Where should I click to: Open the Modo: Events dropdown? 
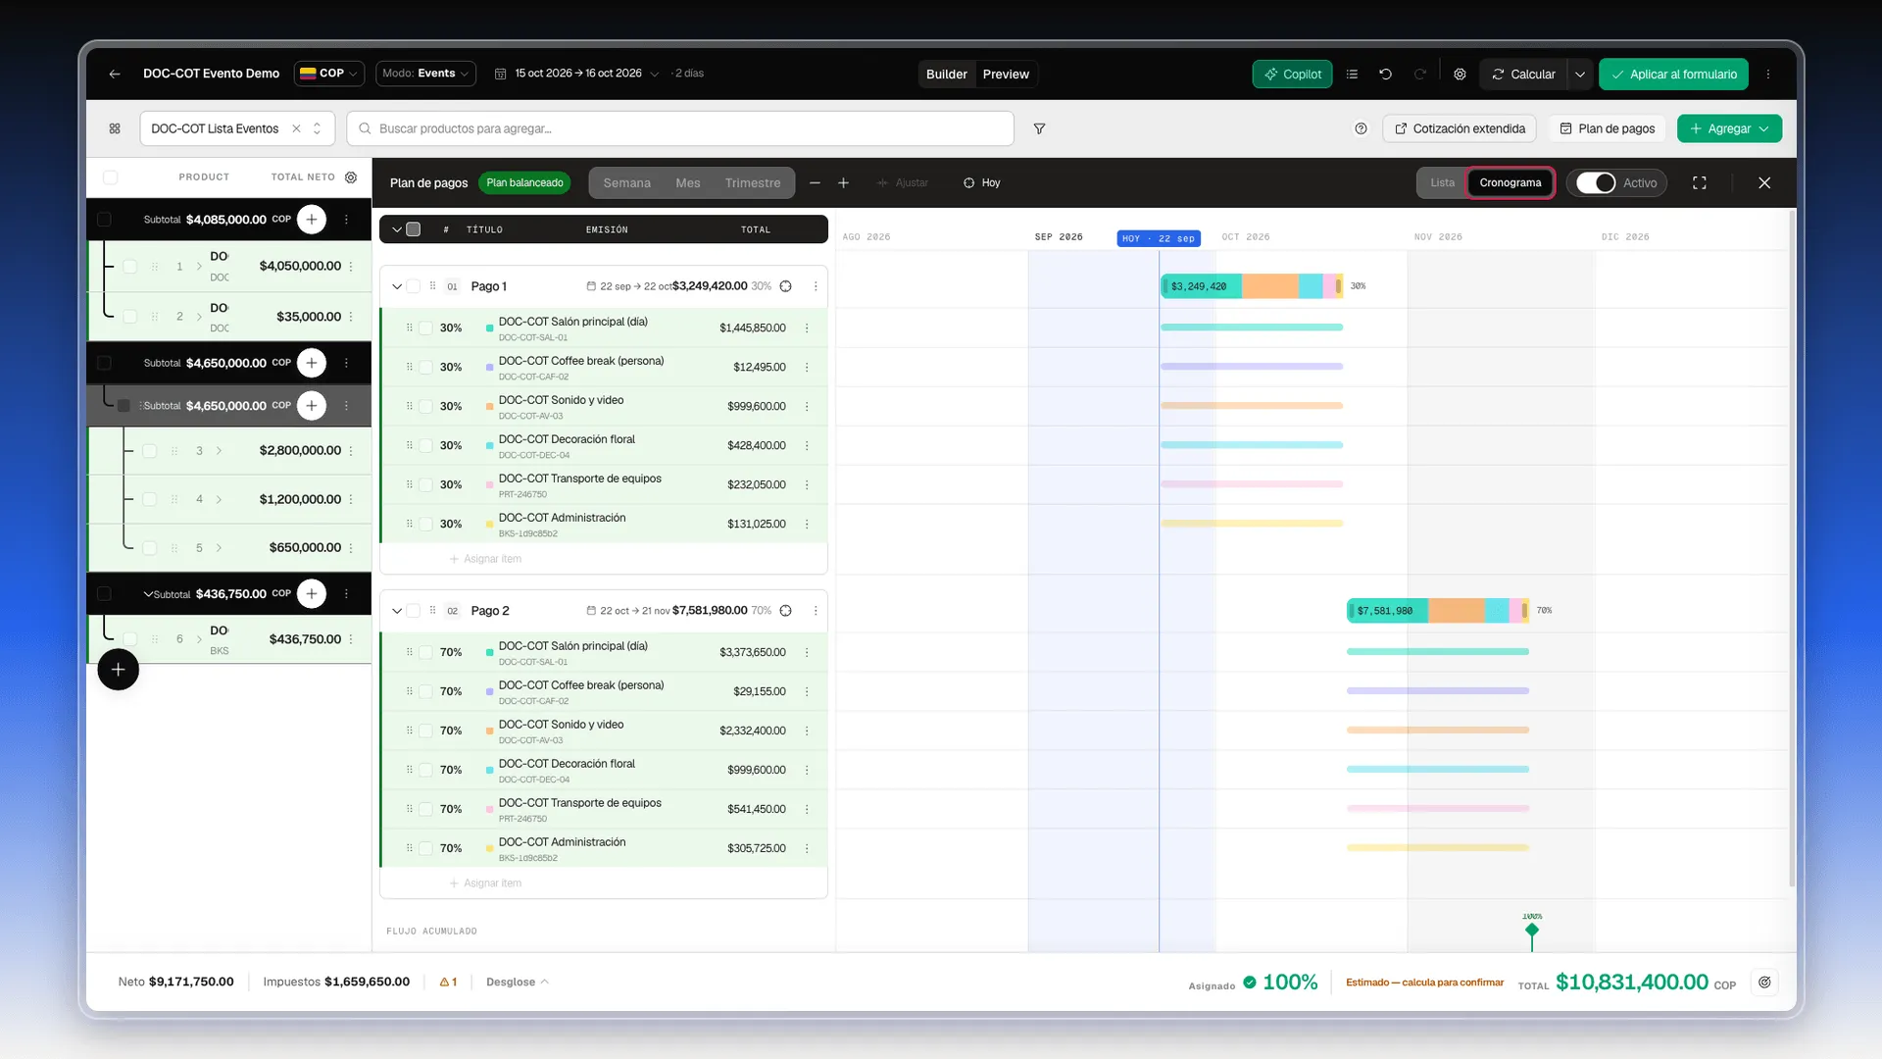425,74
